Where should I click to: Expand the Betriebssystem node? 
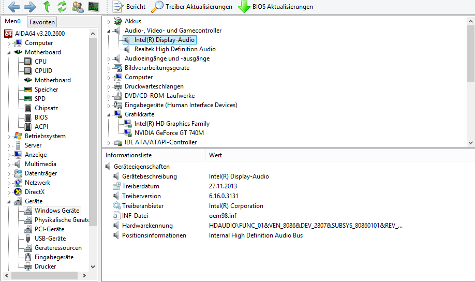tap(9, 137)
